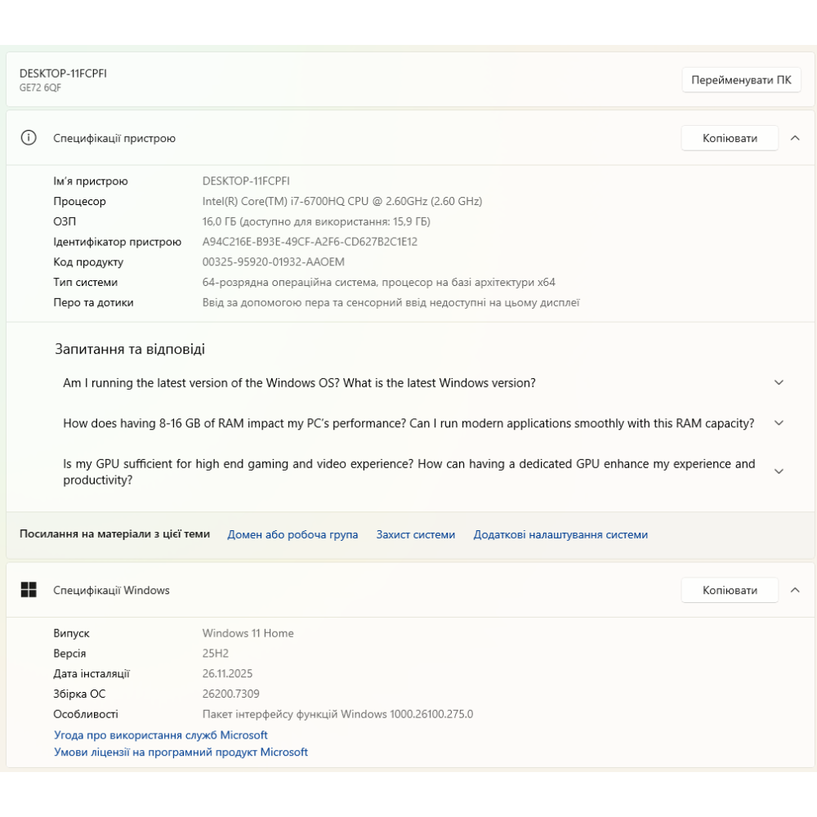Expand the latest Windows version question
This screenshot has height=817, width=817.
(x=779, y=382)
